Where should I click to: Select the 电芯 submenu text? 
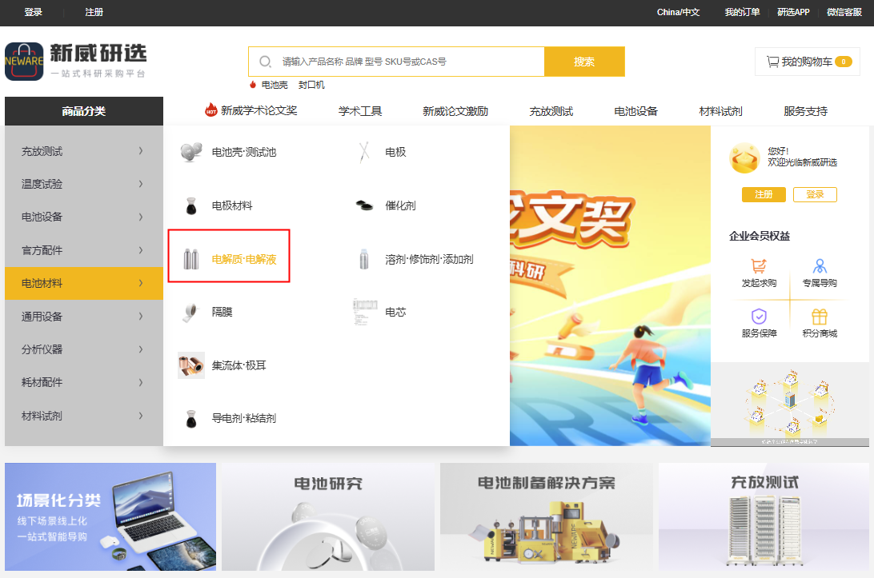[x=395, y=312]
